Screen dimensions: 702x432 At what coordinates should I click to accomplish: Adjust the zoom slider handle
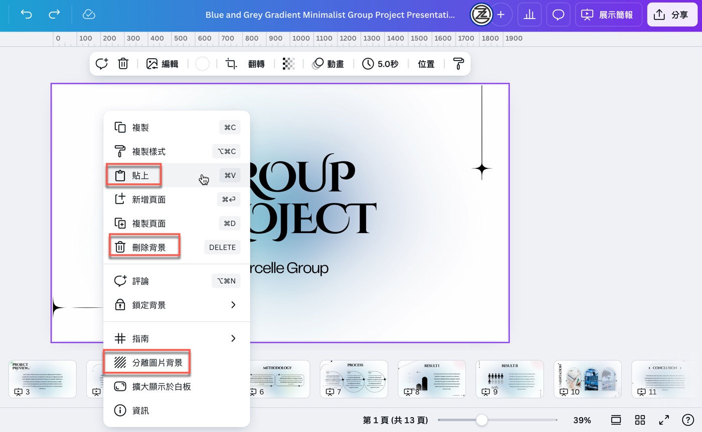point(481,420)
